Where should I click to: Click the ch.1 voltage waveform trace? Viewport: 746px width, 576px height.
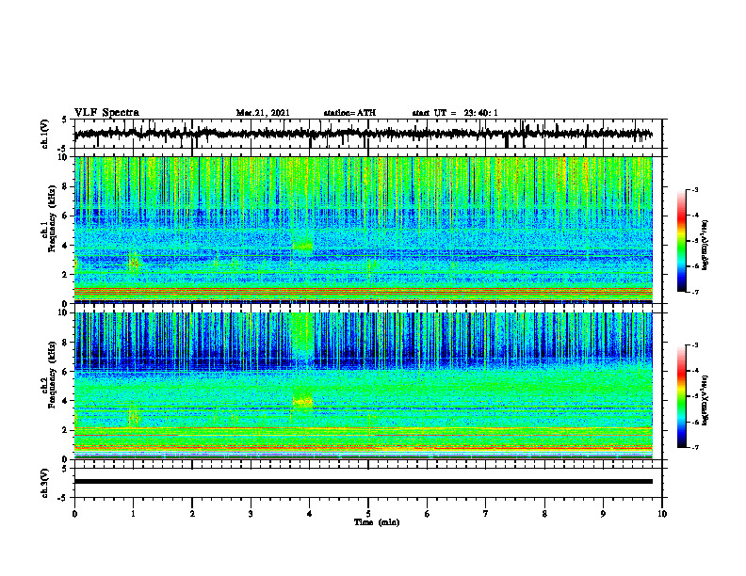tap(363, 134)
